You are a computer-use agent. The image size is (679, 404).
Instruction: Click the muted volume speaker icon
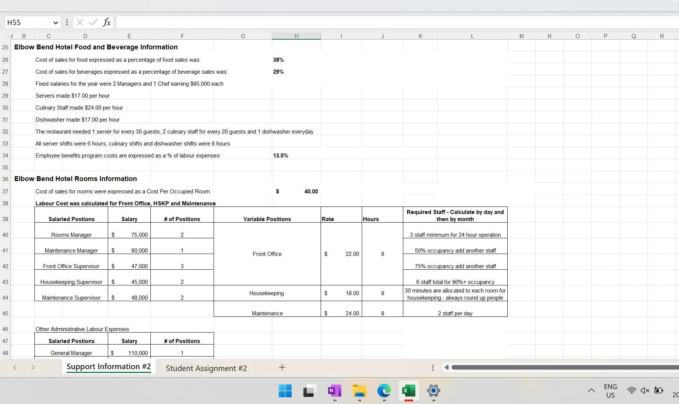click(645, 391)
